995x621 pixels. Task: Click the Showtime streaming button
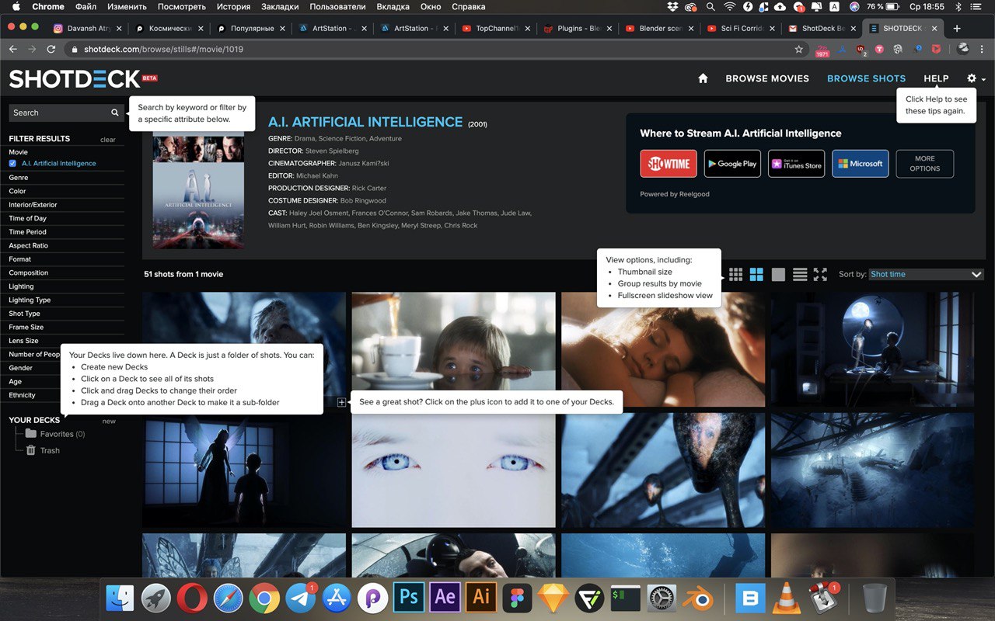[x=669, y=164]
